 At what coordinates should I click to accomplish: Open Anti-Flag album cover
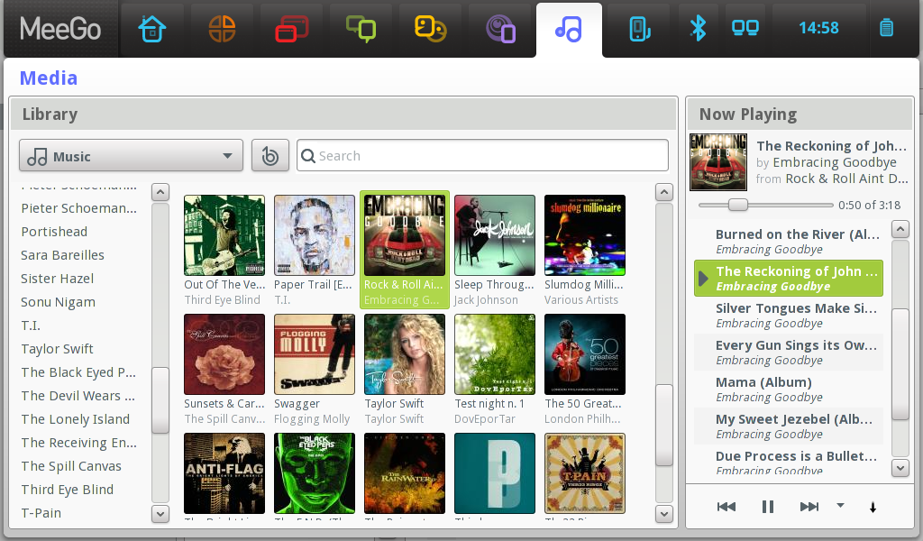click(x=224, y=473)
